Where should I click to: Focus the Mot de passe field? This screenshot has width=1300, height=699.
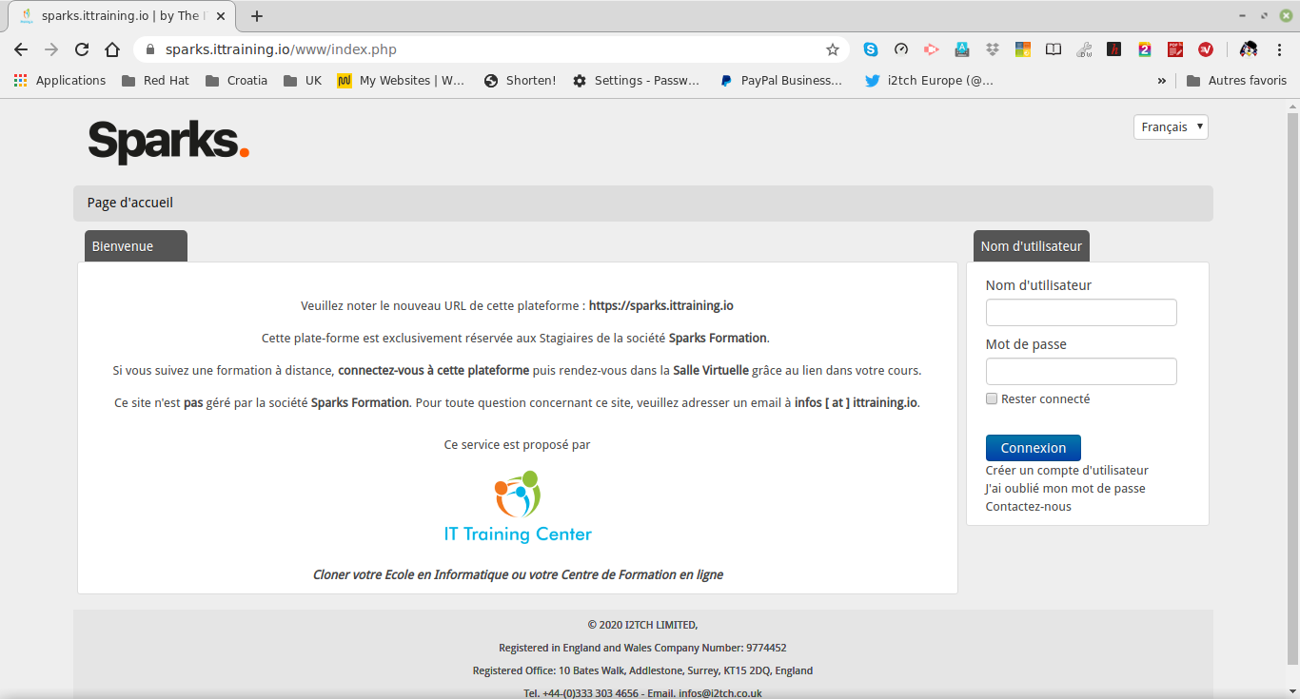pyautogui.click(x=1081, y=372)
